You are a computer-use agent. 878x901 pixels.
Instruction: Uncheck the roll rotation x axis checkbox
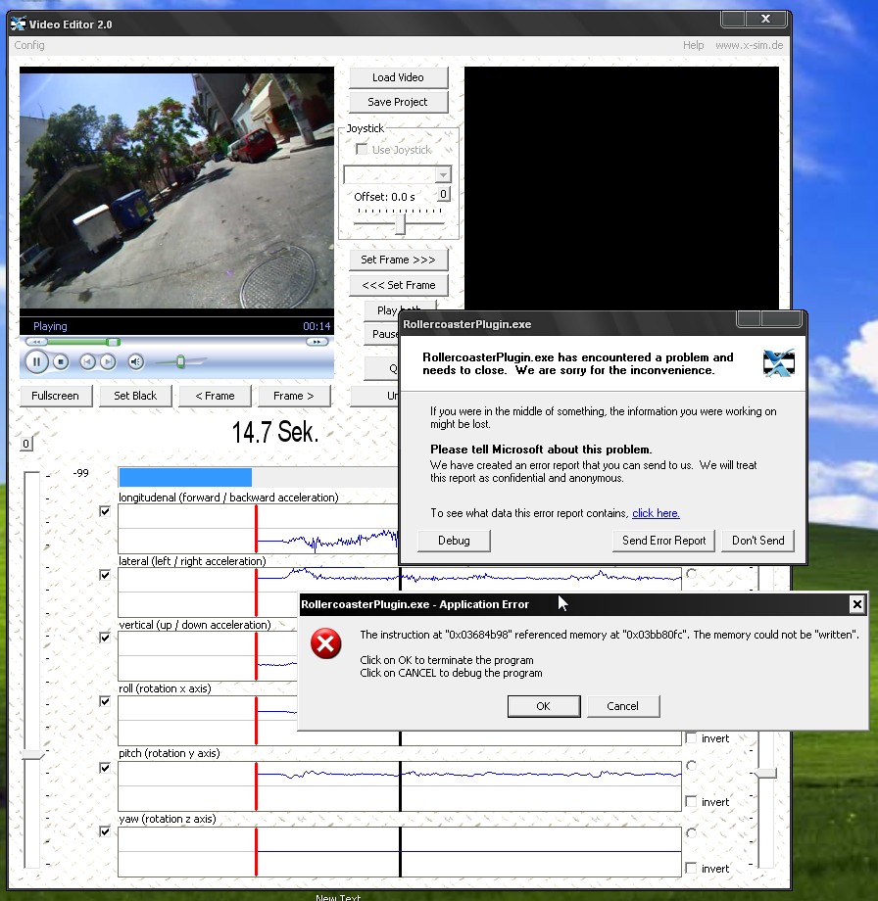pyautogui.click(x=105, y=701)
